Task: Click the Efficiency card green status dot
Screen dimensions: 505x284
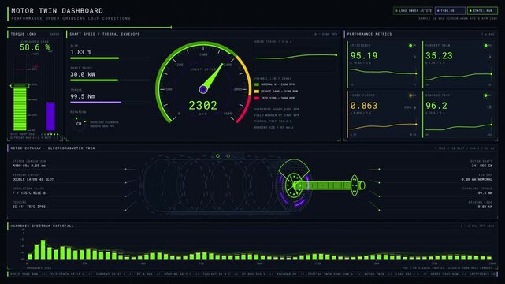Action: tap(410, 46)
